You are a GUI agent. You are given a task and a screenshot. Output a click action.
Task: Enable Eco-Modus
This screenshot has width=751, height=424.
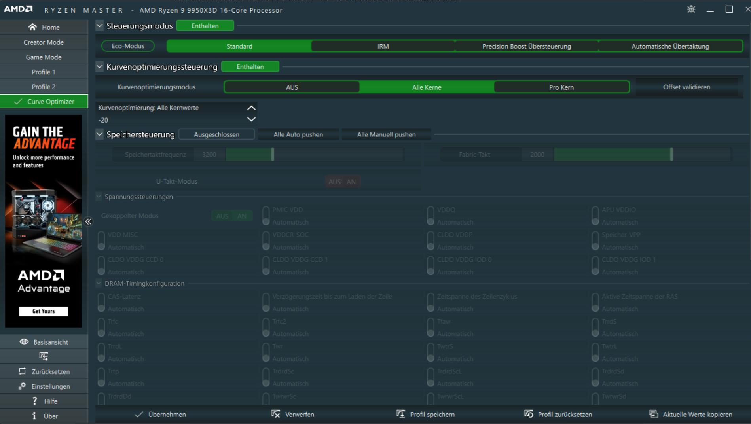[128, 46]
